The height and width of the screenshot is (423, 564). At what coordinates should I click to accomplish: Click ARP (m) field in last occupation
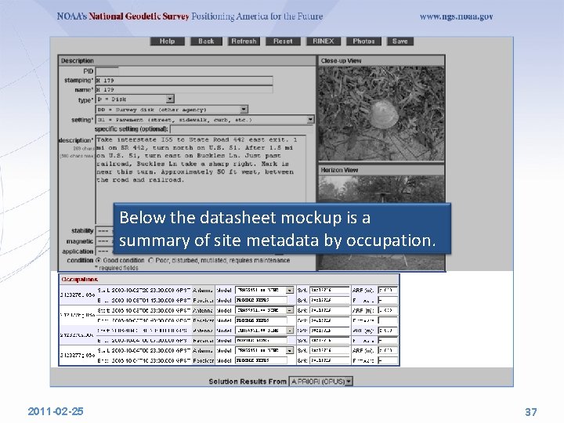point(388,350)
